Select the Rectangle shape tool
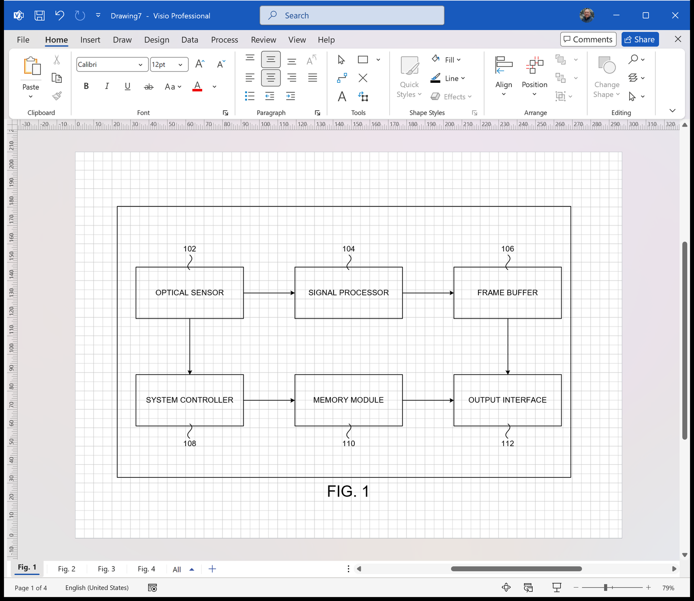This screenshot has width=694, height=601. [363, 60]
